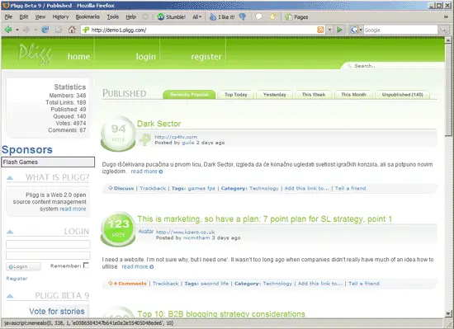Click the Flash Games sponsor box
The width and height of the screenshot is (454, 329).
(48, 162)
